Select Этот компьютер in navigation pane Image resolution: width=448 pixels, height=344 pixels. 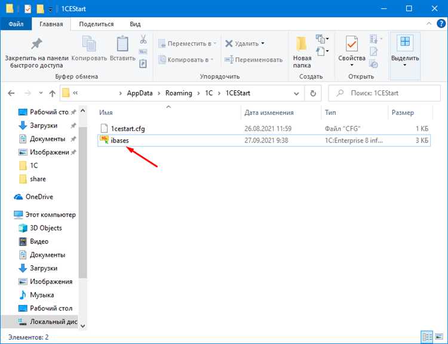(x=45, y=215)
